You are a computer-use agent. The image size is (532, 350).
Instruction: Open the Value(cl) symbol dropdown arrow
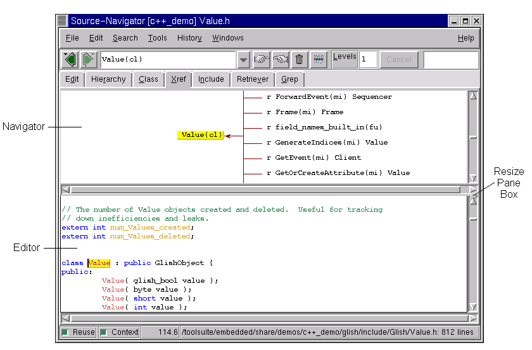(x=243, y=60)
